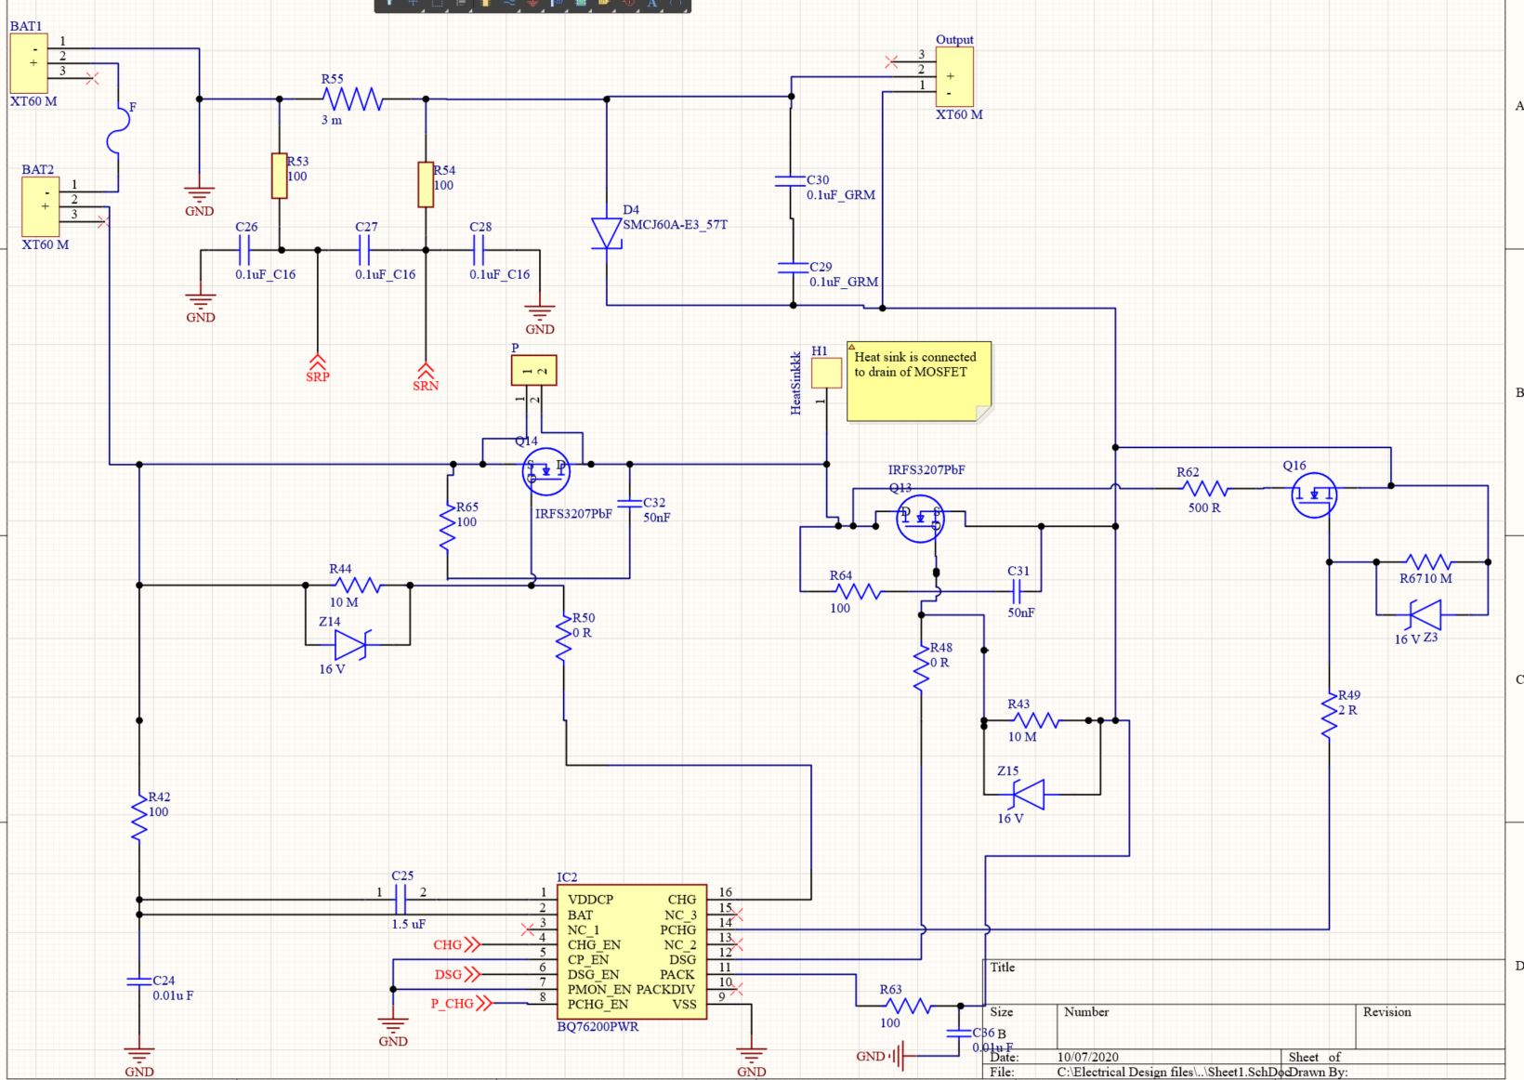Click the DSG input port
Viewport: 1524px width, 1080px height.
[457, 975]
